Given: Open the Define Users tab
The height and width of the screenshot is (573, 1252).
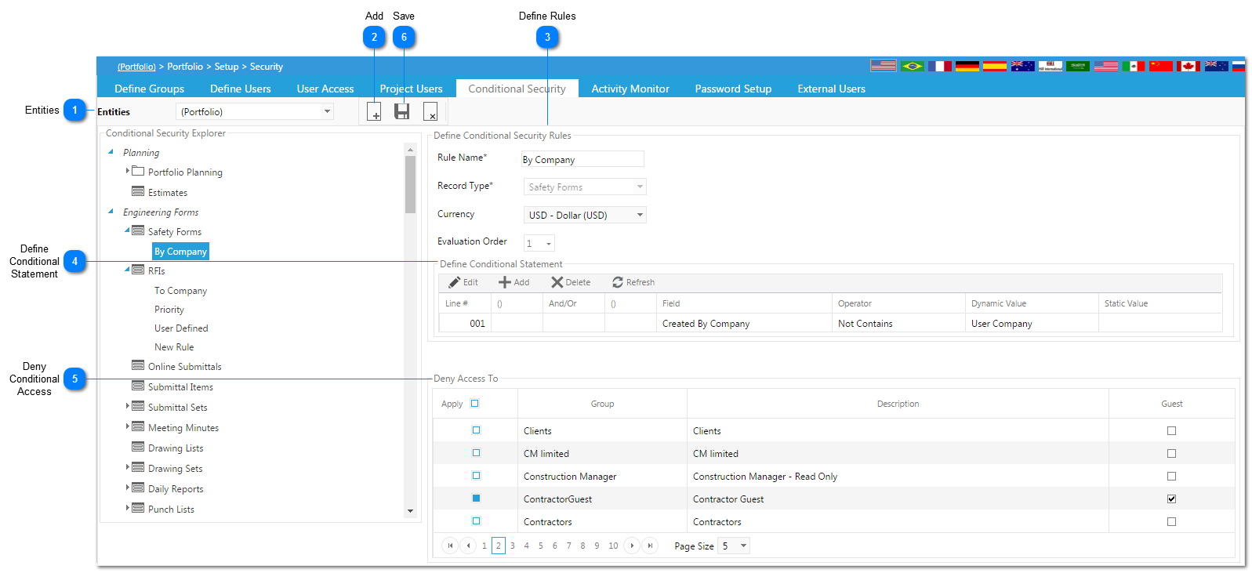Looking at the screenshot, I should coord(241,89).
